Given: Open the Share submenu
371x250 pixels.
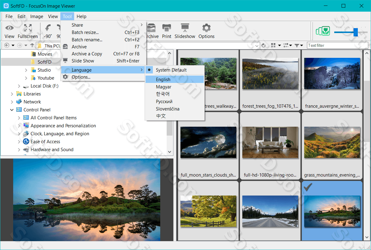Looking at the screenshot, I should 104,25.
